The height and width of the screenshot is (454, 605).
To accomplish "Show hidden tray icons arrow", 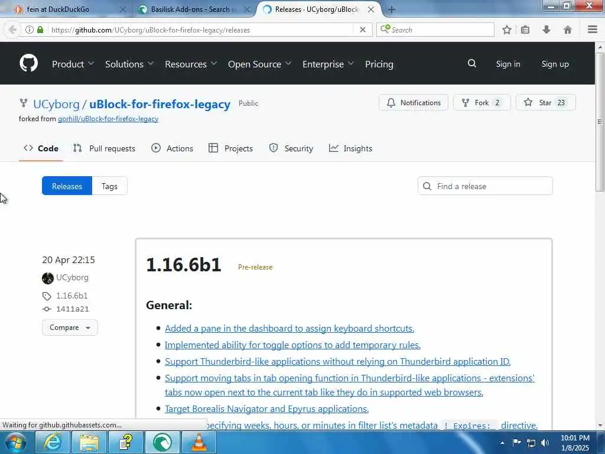I will (502, 443).
